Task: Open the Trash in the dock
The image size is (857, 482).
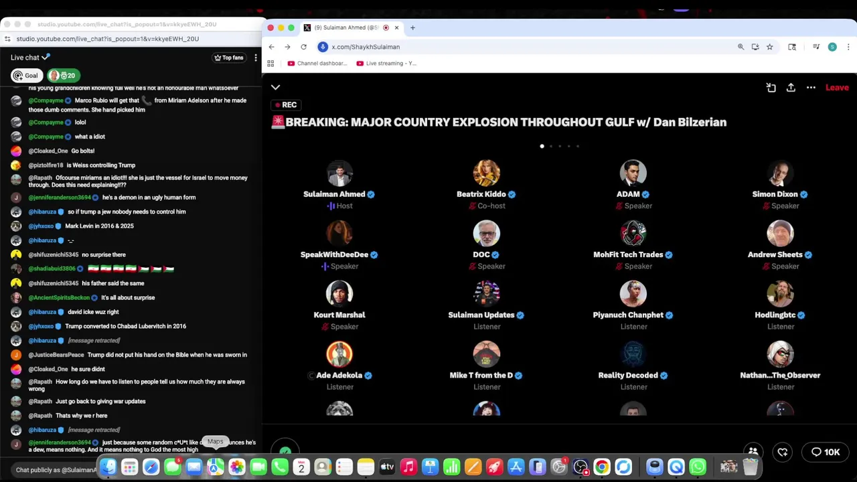Action: click(x=749, y=467)
